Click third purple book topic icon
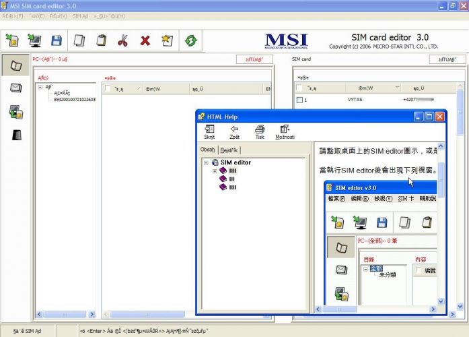Image resolution: width=469 pixels, height=337 pixels. tap(223, 187)
